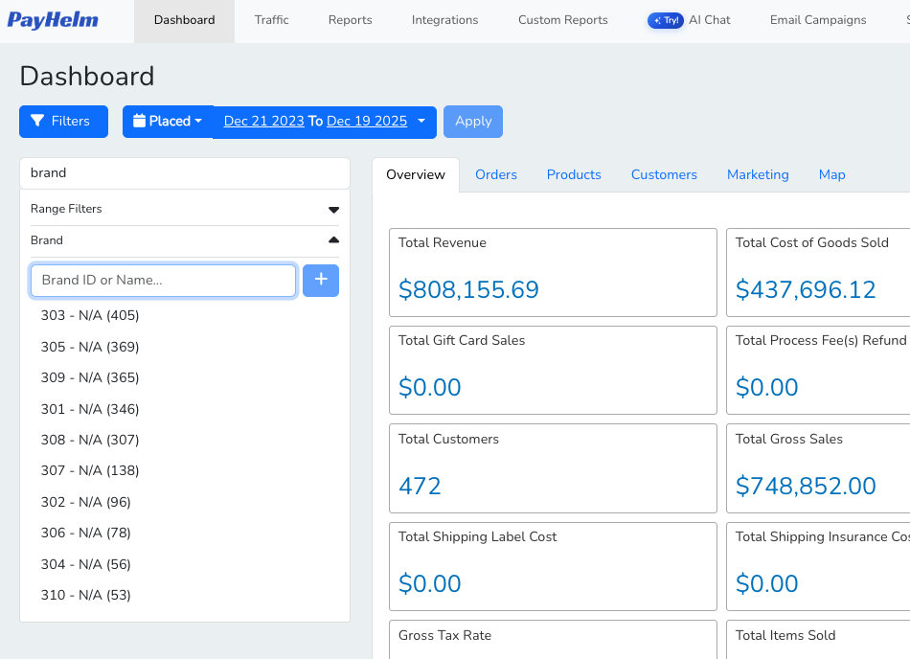The height and width of the screenshot is (659, 910).
Task: Select the Overview tab
Action: [x=416, y=174]
